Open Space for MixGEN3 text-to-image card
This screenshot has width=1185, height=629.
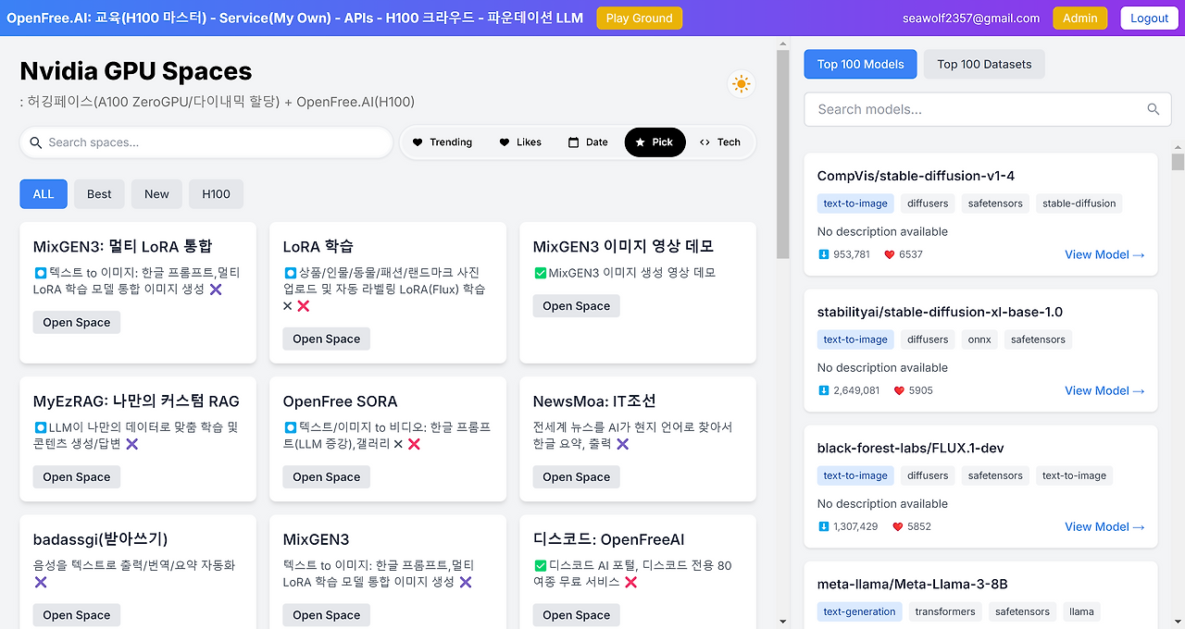coord(327,615)
